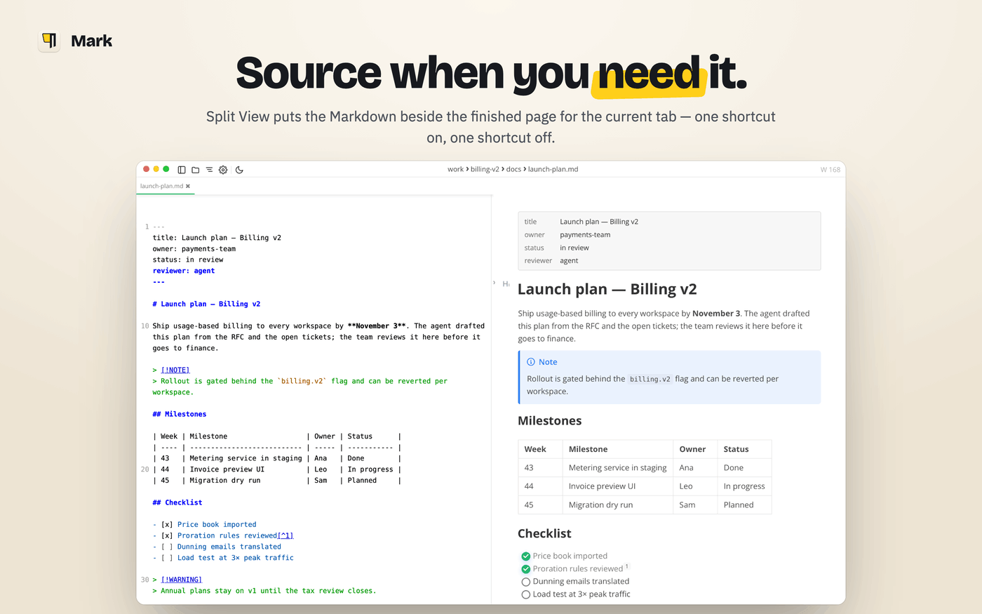The width and height of the screenshot is (982, 614).
Task: Click '## Checklist' heading in source
Action: coord(177,502)
